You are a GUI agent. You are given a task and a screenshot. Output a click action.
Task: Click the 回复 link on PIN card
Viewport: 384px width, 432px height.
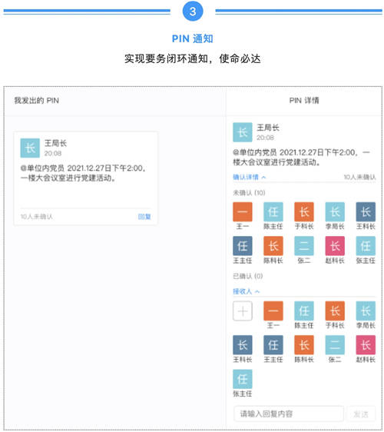click(144, 217)
